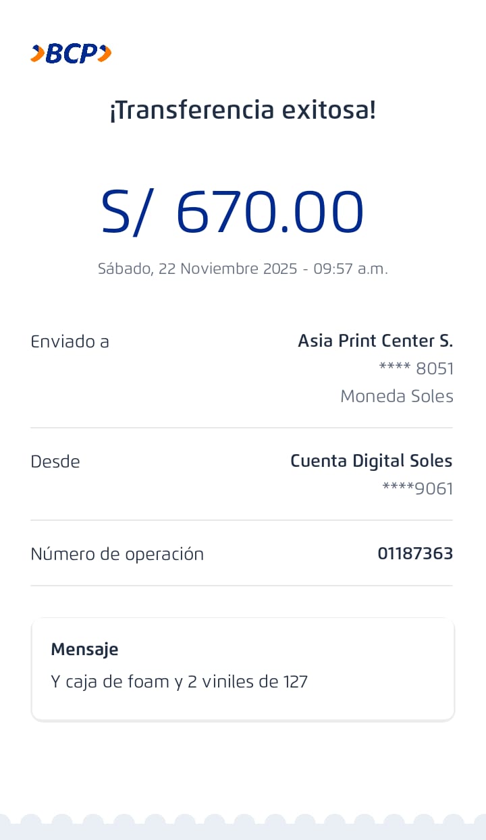Click the '¡Transferencia exitosa!' heading
This screenshot has width=486, height=840.
[243, 110]
